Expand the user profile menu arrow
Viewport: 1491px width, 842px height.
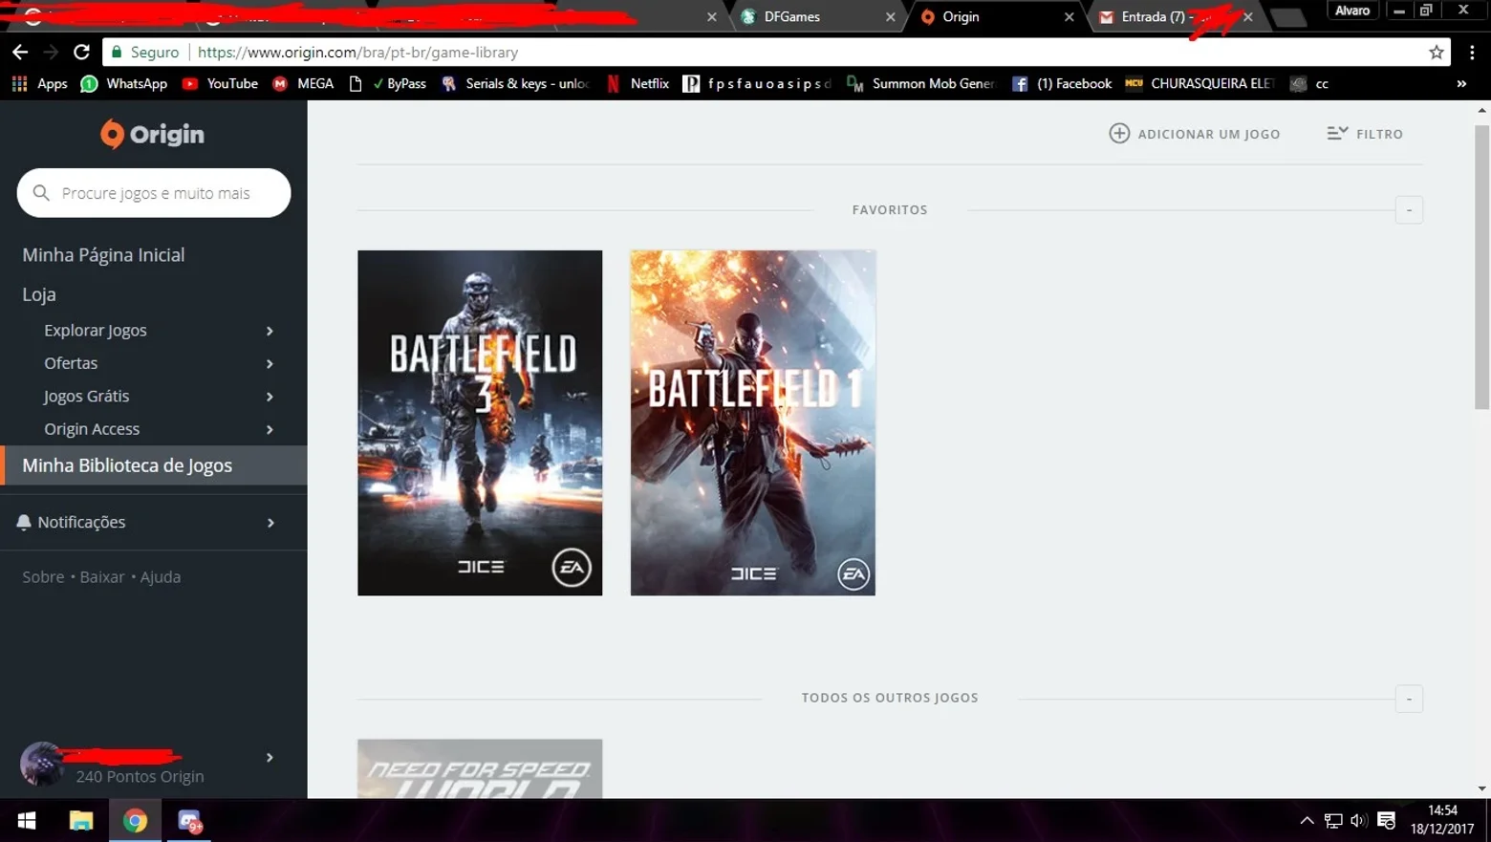tap(270, 757)
